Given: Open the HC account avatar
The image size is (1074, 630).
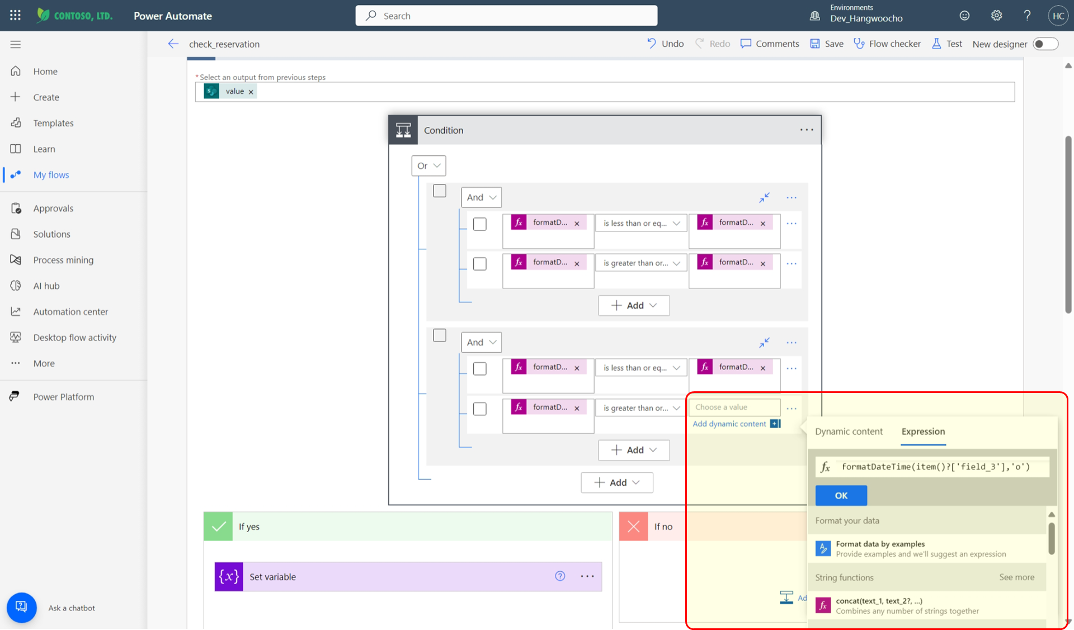Looking at the screenshot, I should [x=1058, y=16].
